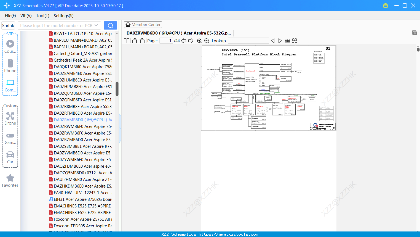Collapse the file list side panel handle
Screen dimensions: 420x237
120,128
